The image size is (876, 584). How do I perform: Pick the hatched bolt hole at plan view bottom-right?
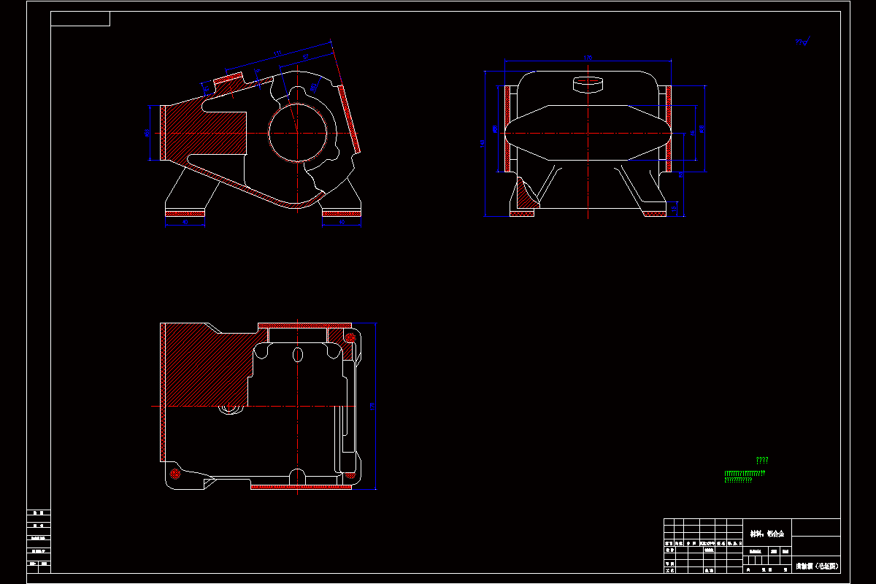click(350, 475)
